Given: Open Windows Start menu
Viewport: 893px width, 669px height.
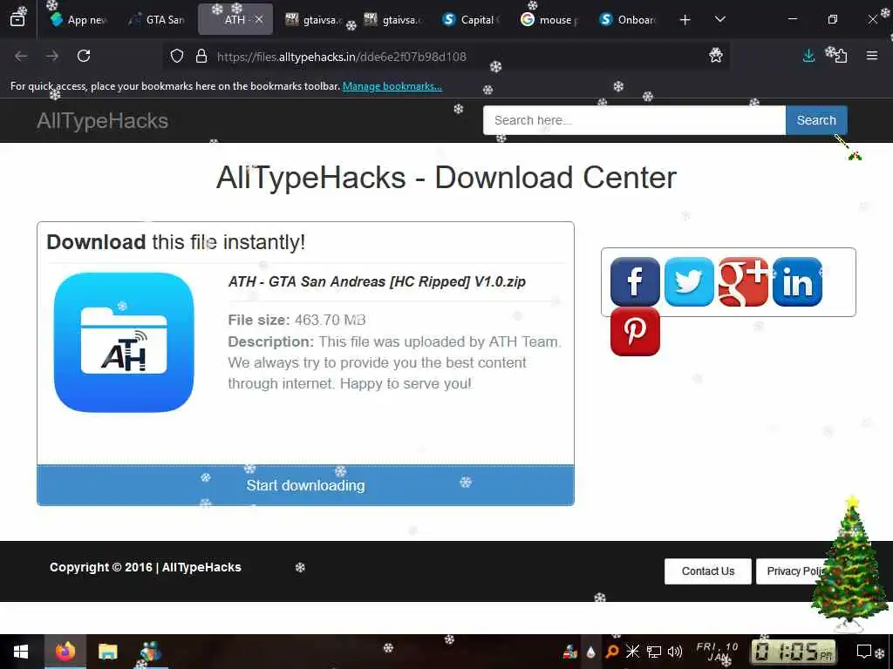Looking at the screenshot, I should (21, 652).
